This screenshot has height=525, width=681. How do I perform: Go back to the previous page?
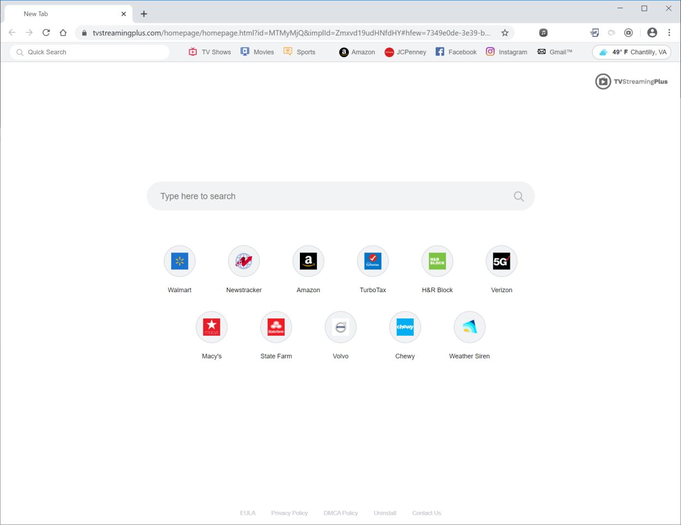point(12,33)
